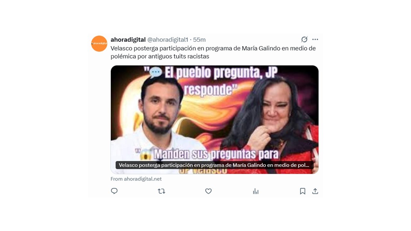
Task: Open the article preview image card
Action: 214,120
